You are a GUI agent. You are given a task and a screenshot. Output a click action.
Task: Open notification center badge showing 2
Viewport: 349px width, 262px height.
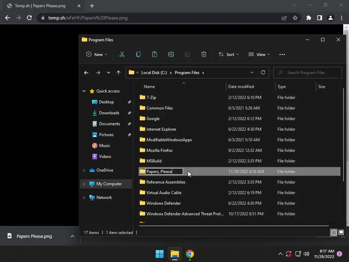coord(339,254)
